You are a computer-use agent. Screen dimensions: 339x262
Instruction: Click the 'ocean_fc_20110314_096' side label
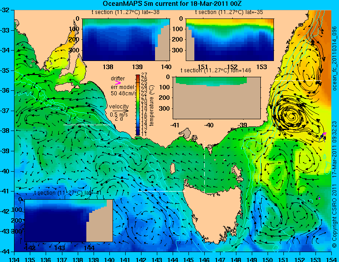(334, 58)
